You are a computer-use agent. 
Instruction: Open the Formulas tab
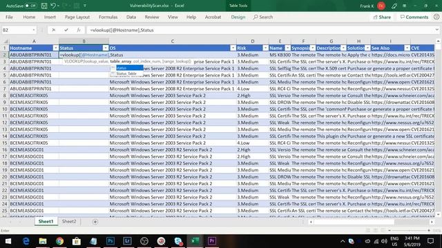tap(108, 17)
